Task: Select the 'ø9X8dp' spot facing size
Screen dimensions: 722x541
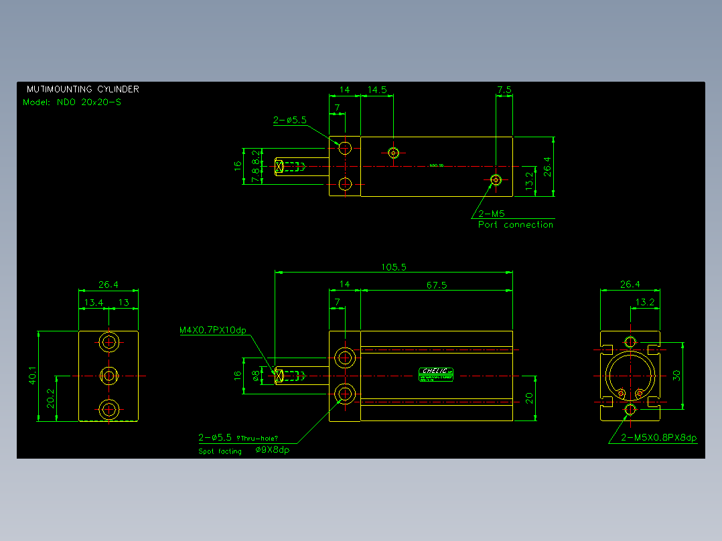Action: (273, 450)
